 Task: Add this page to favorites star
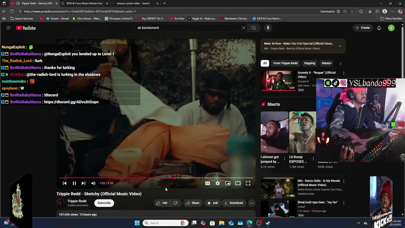click(x=352, y=11)
